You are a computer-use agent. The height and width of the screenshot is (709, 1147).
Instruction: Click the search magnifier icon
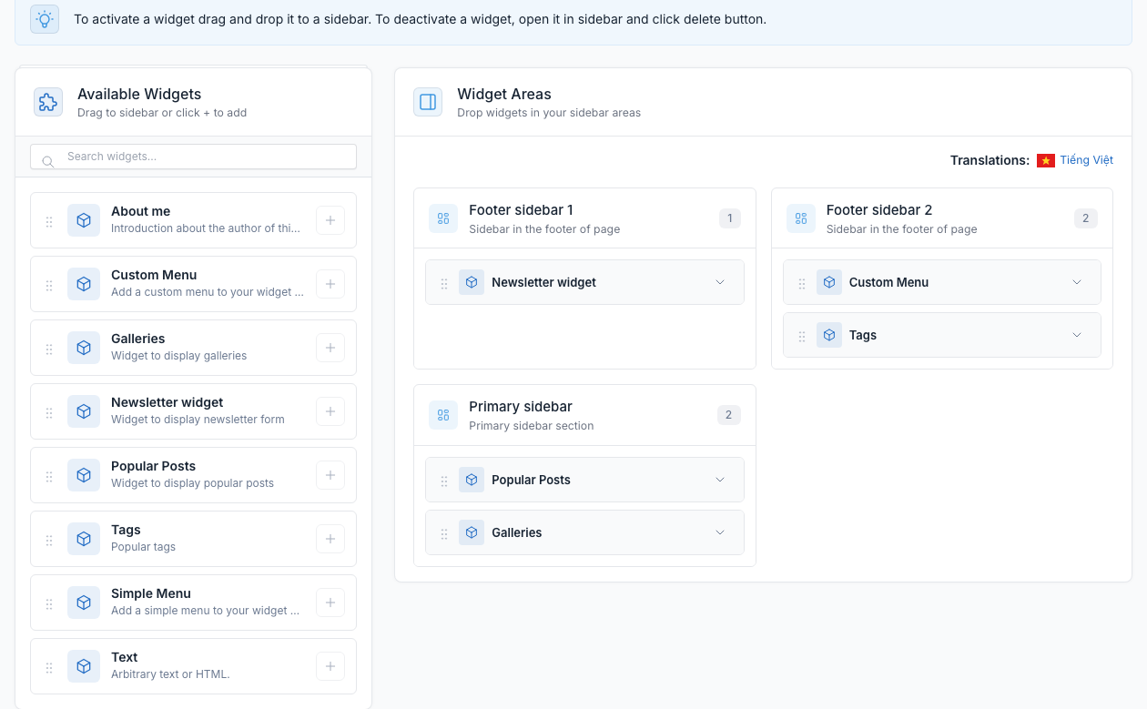click(x=48, y=161)
